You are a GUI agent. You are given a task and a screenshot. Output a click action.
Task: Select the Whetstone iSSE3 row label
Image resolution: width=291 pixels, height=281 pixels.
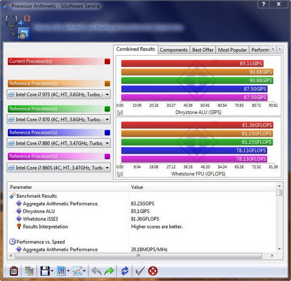pos(40,219)
